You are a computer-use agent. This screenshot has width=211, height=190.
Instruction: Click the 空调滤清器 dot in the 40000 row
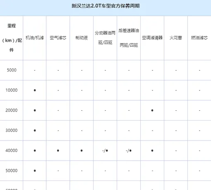click(152, 151)
